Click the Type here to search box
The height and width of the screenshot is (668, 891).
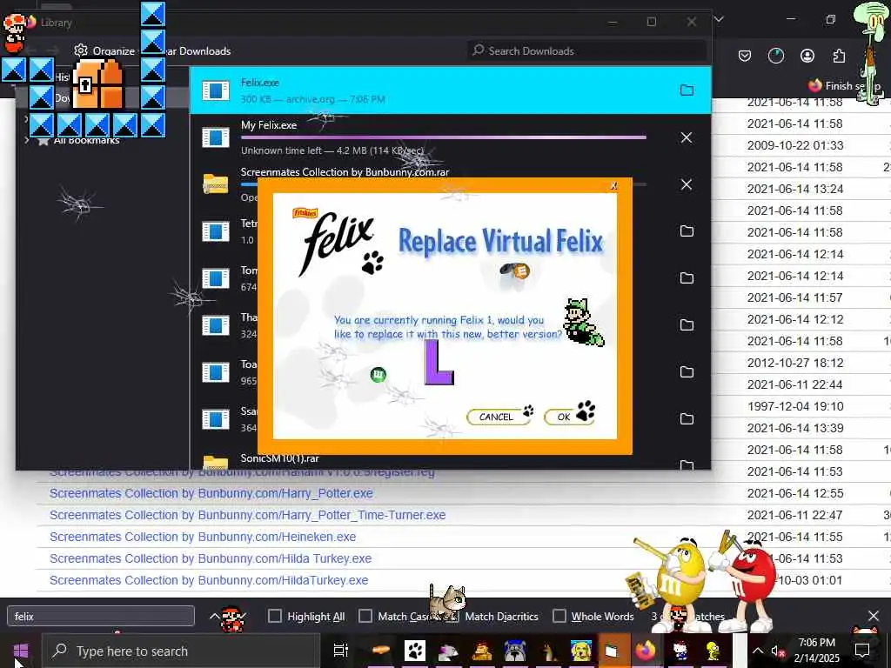point(181,651)
